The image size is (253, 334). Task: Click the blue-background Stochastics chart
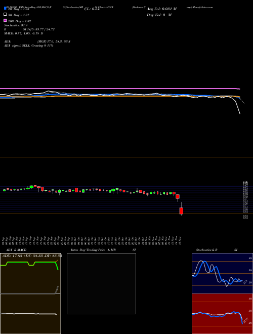click(x=222, y=273)
